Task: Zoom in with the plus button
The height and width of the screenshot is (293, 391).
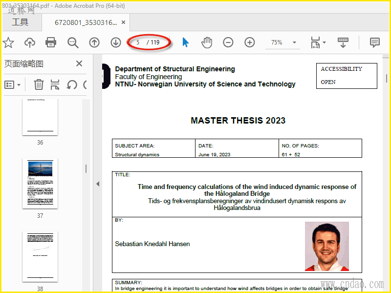Action: (250, 42)
